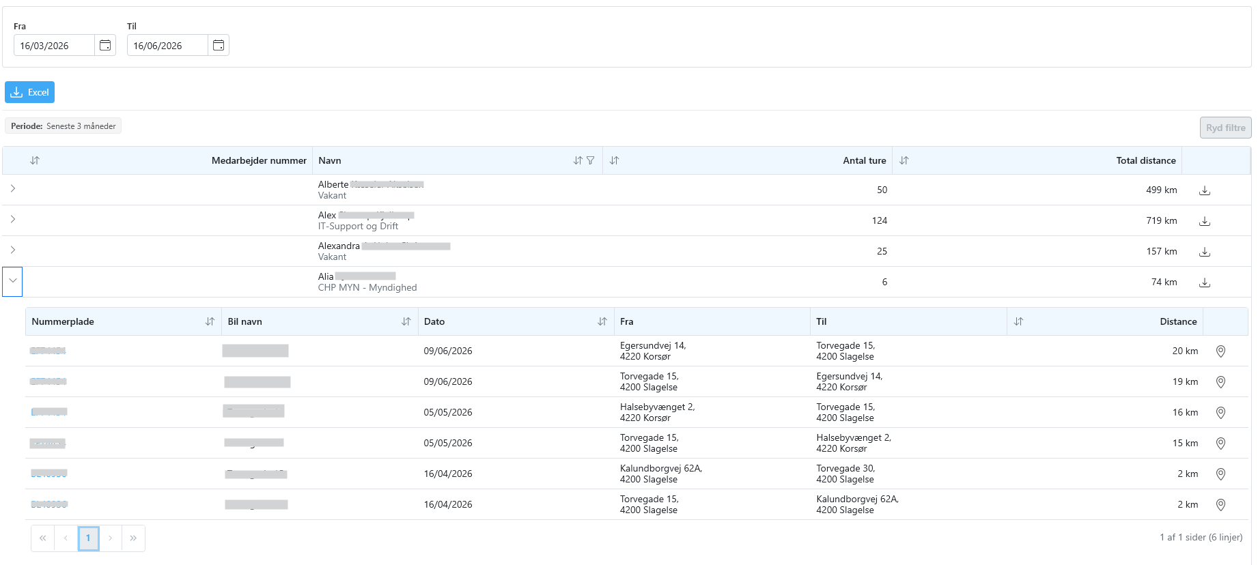The width and height of the screenshot is (1258, 565).
Task: Click the 1 af 1 sider (6 linjer) text
Action: [1201, 538]
